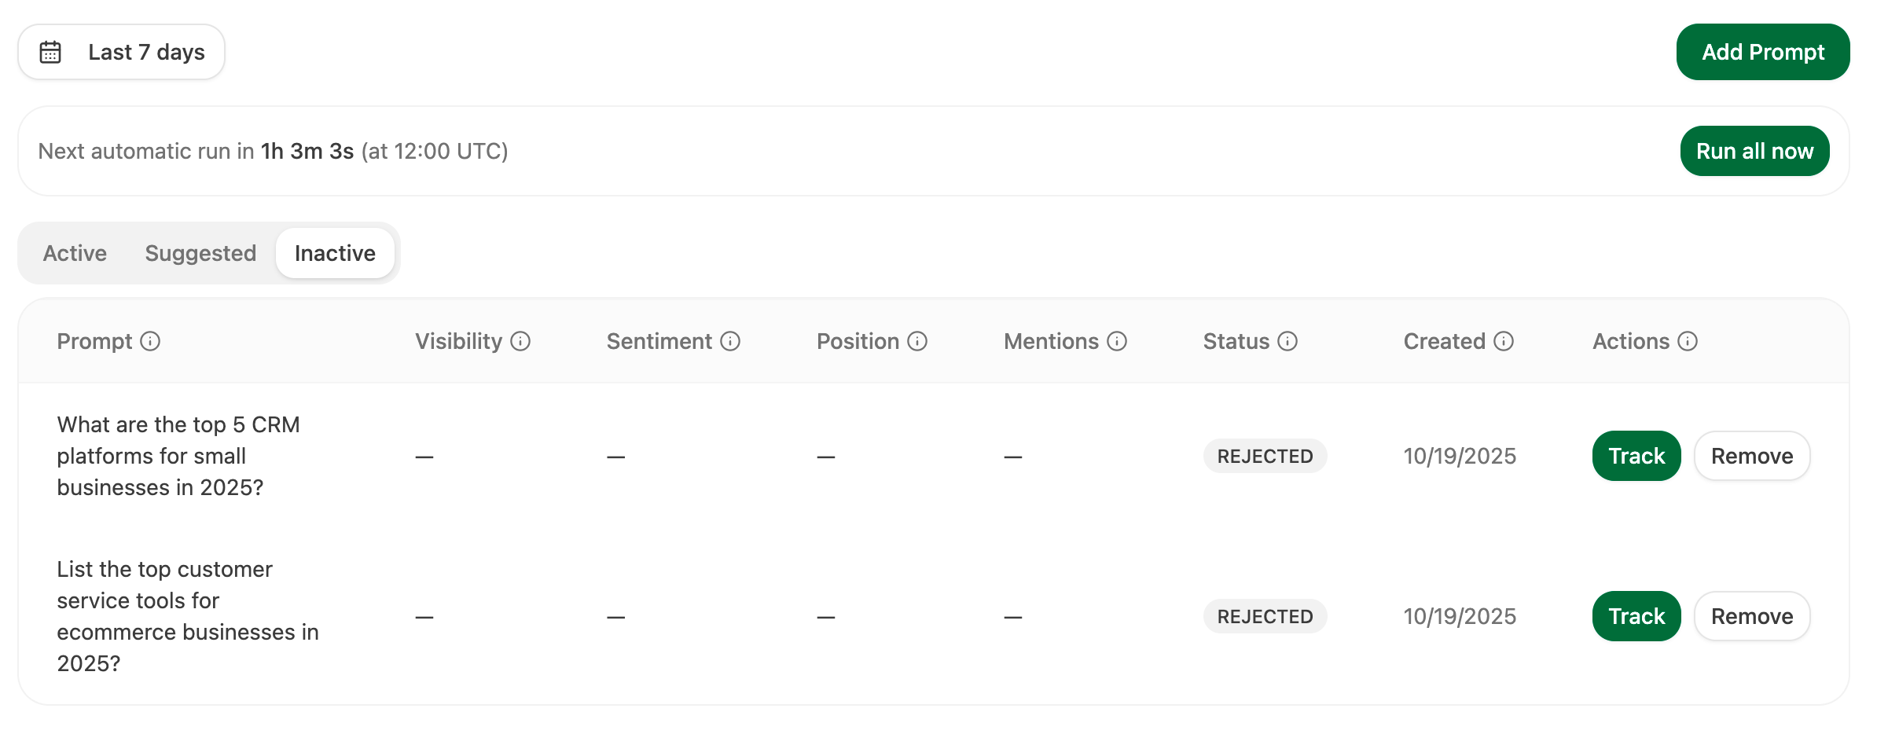Viewport: 1877px width, 734px height.
Task: Open the Prompt column info tooltip
Action: pyautogui.click(x=150, y=341)
